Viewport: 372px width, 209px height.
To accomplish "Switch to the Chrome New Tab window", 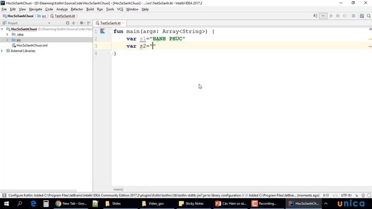I will click(x=71, y=204).
